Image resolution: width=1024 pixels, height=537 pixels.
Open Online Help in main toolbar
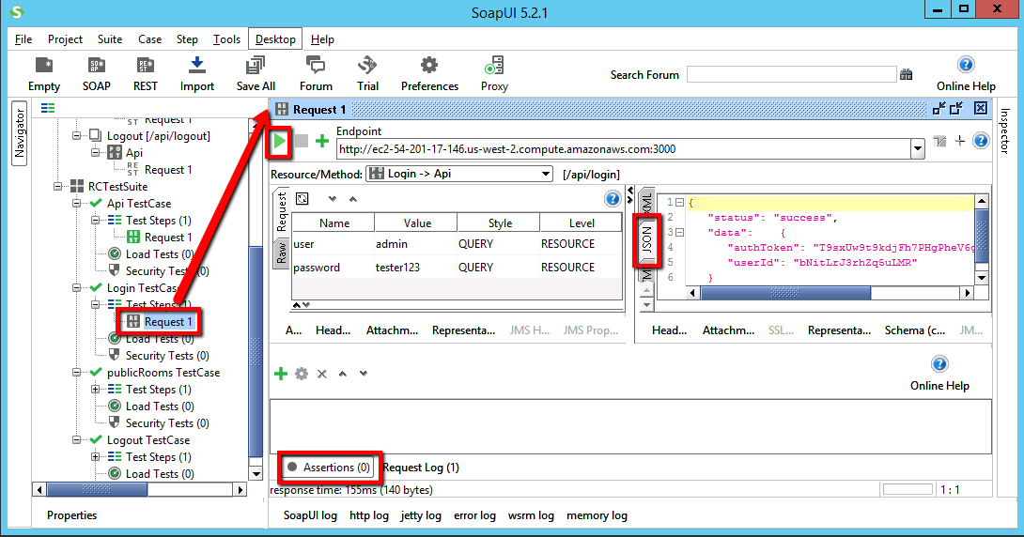[966, 74]
